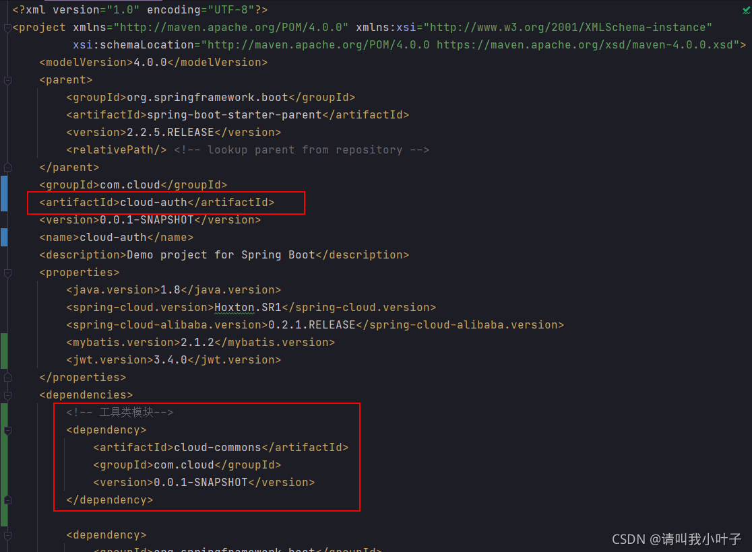
Task: Collapse the dependencies element fold marker
Action: (7, 395)
